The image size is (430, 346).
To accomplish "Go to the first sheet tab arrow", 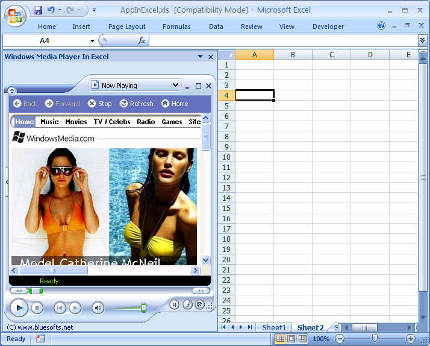I will pos(223,327).
